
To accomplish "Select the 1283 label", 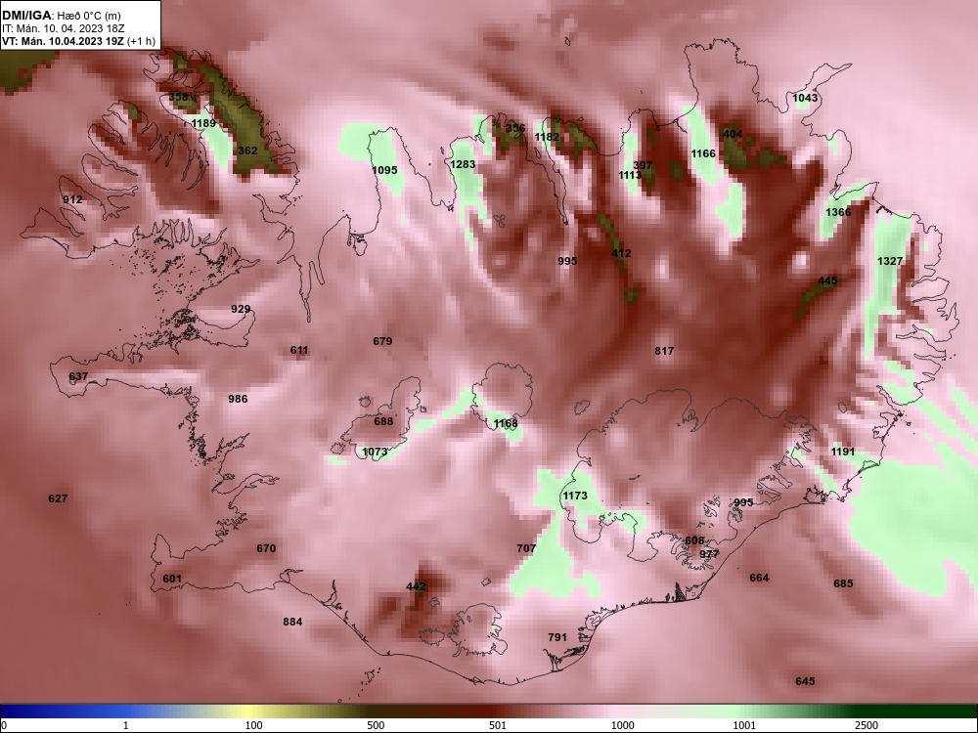I will click(463, 164).
